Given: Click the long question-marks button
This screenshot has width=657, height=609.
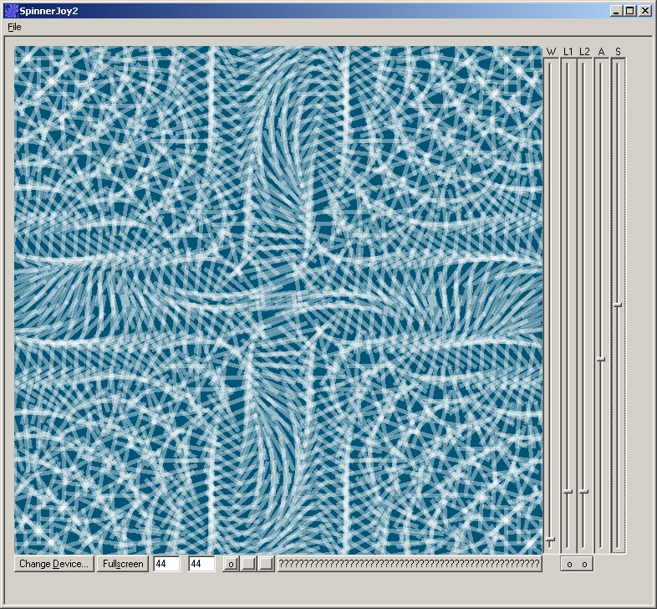Looking at the screenshot, I should 409,564.
